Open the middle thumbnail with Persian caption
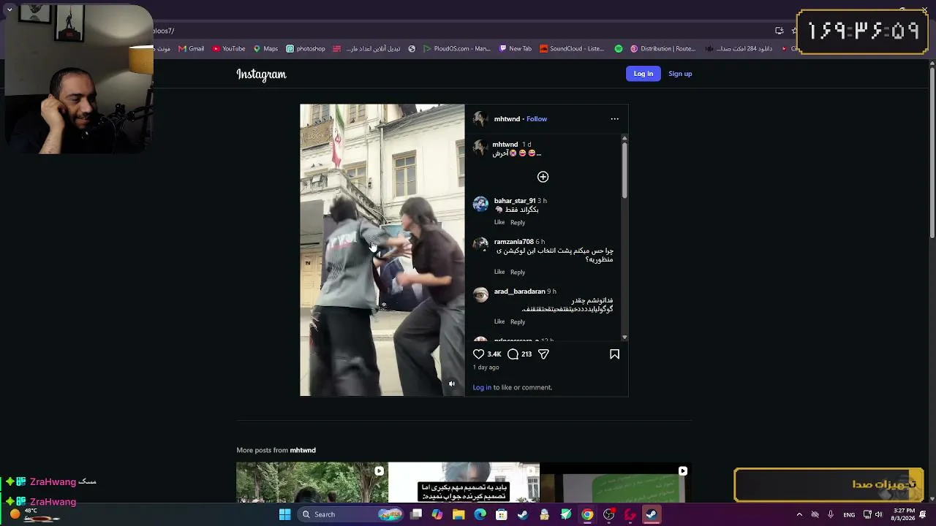This screenshot has width=936, height=526. click(x=464, y=482)
